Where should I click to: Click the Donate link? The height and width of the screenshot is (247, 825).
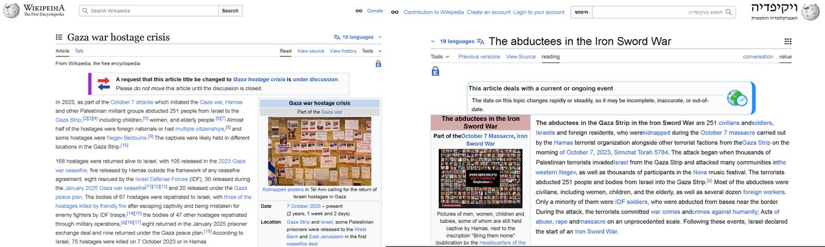[x=375, y=11]
